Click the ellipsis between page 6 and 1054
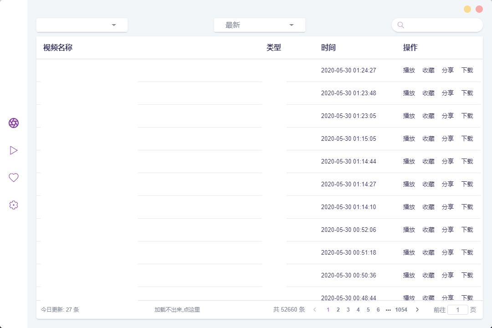 [389, 309]
